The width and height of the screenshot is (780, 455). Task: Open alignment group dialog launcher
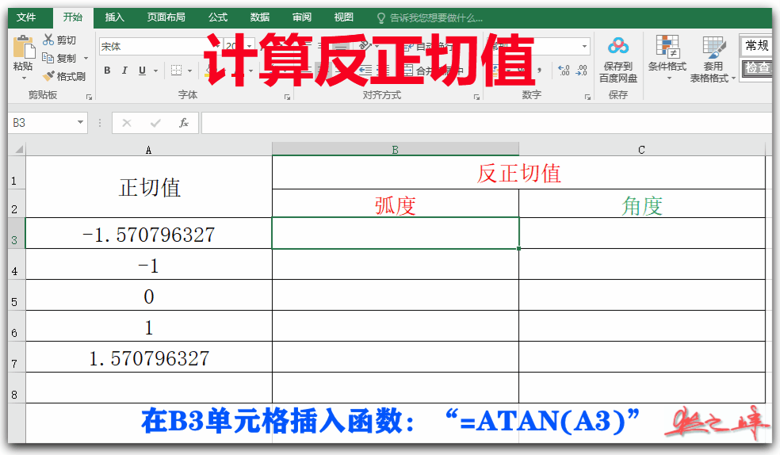(x=476, y=97)
